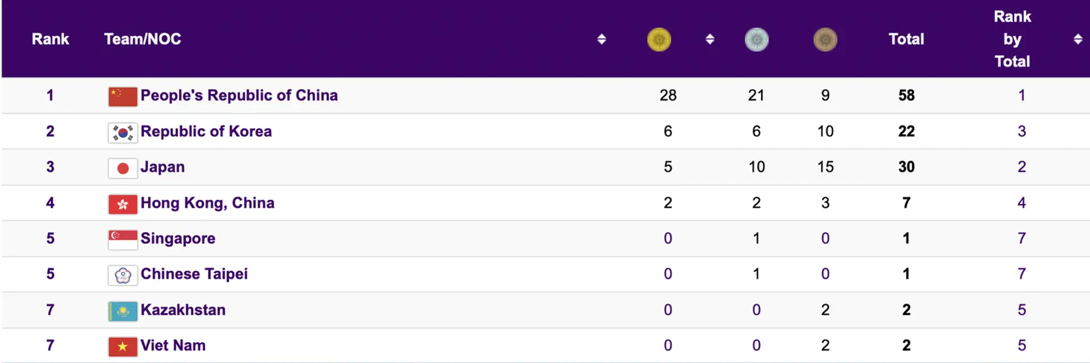The image size is (1090, 363).
Task: Open the Viet Nam team link
Action: 173,345
